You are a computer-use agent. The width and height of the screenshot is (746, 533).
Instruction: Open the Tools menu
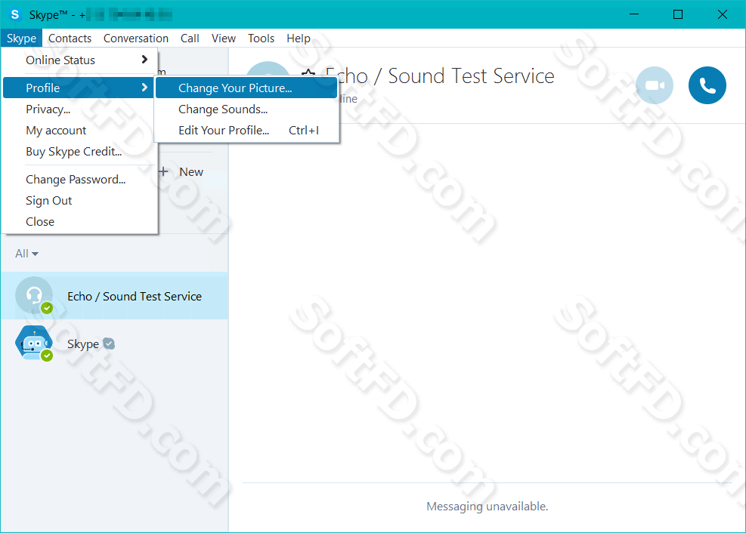click(x=262, y=38)
